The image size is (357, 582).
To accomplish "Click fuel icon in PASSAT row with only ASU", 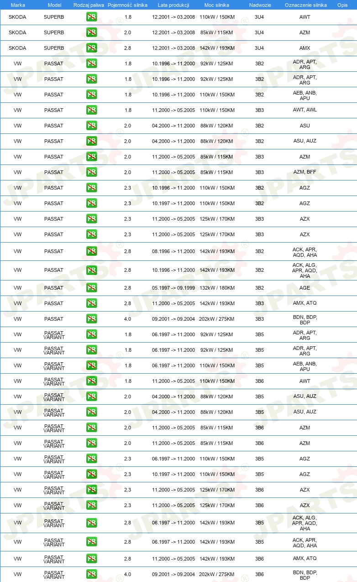I will pyautogui.click(x=91, y=126).
